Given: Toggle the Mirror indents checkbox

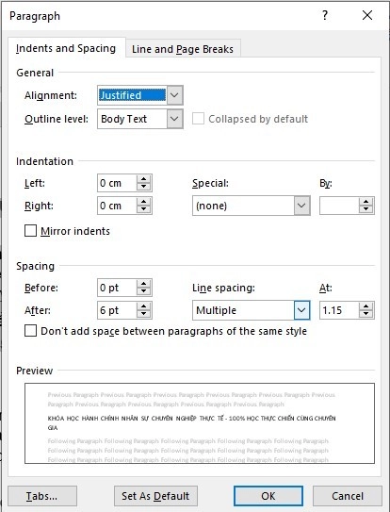Looking at the screenshot, I should point(31,231).
